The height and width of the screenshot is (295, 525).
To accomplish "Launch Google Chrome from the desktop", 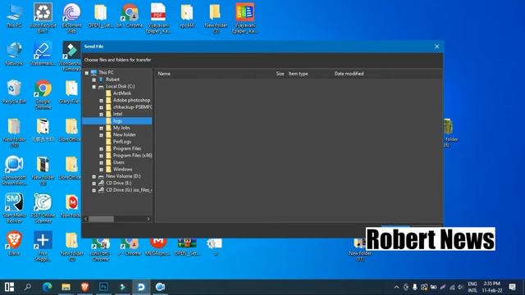I will tap(43, 94).
